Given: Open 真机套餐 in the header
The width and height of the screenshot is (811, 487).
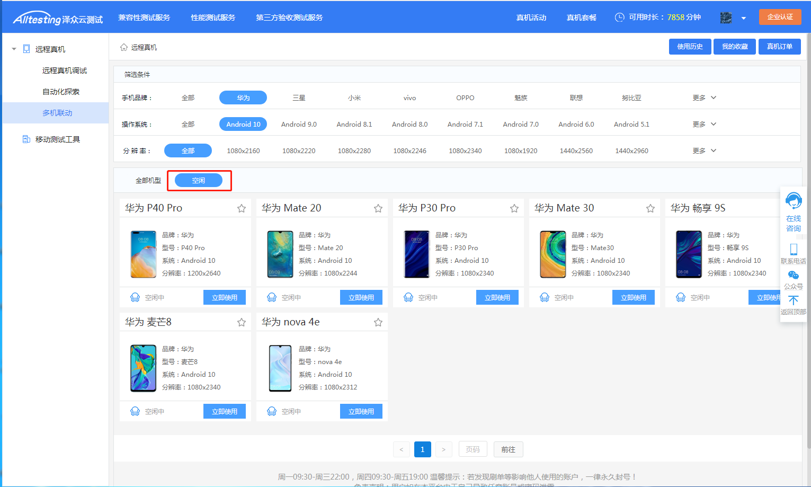Looking at the screenshot, I should [582, 17].
